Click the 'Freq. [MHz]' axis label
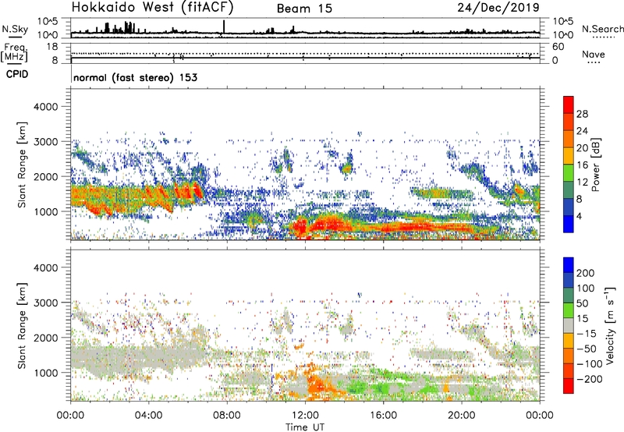 (14, 52)
